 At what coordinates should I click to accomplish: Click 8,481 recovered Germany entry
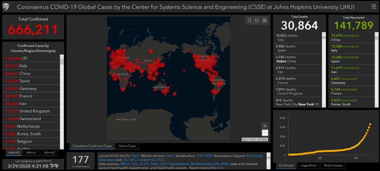pos(351,80)
